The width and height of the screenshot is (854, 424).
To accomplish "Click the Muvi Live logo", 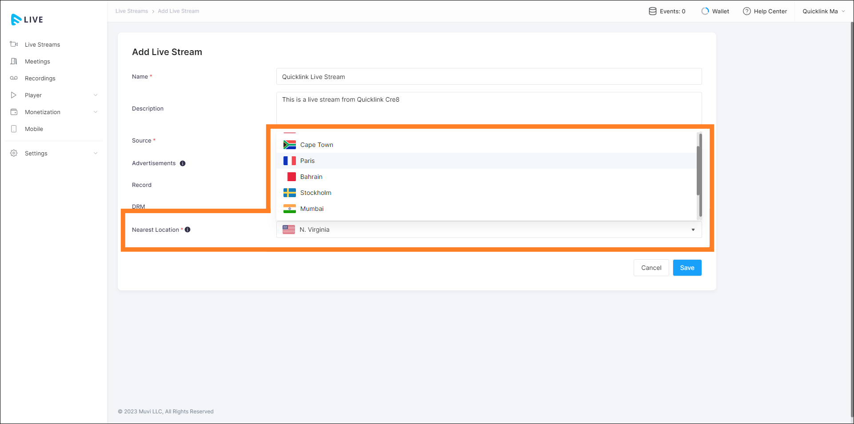I will [27, 20].
